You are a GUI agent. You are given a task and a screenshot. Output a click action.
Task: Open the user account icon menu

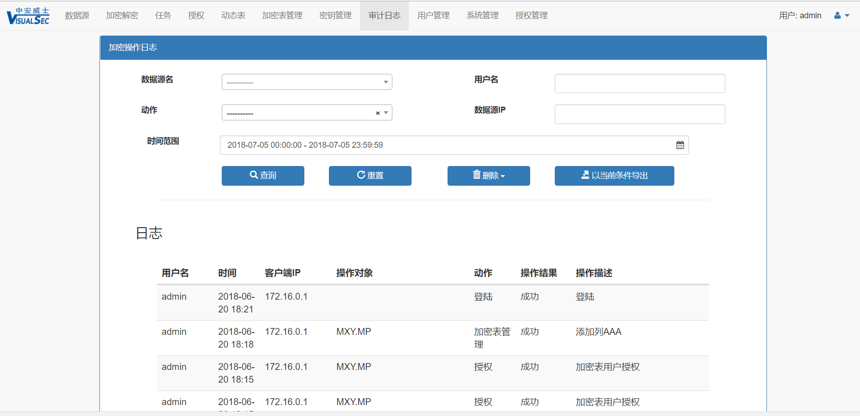pyautogui.click(x=842, y=16)
